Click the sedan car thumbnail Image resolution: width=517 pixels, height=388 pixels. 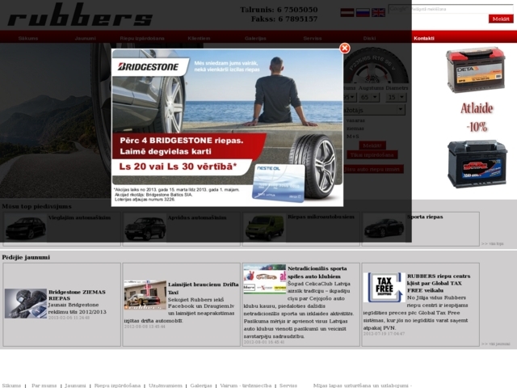[25, 228]
